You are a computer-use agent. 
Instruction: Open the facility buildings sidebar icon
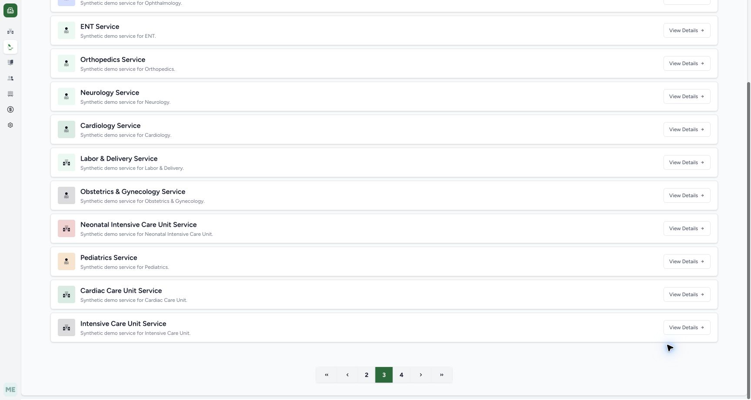[x=10, y=31]
